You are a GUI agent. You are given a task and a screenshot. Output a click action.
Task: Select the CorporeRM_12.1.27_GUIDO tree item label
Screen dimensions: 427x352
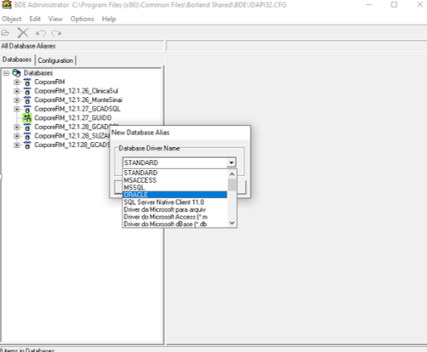tap(73, 118)
